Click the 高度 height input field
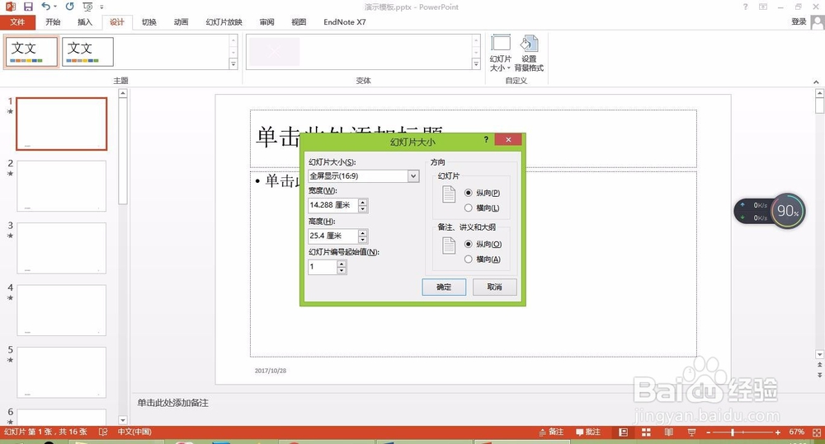The height and width of the screenshot is (444, 825). click(333, 236)
